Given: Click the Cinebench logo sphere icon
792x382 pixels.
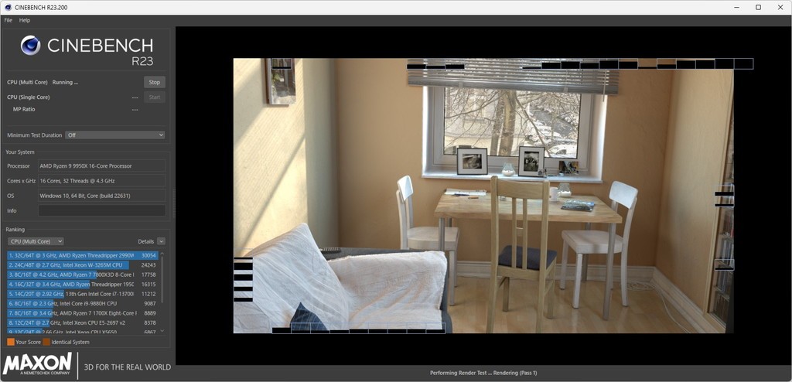Looking at the screenshot, I should click(30, 46).
